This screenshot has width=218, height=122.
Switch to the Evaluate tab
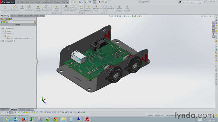[x=28, y=16]
